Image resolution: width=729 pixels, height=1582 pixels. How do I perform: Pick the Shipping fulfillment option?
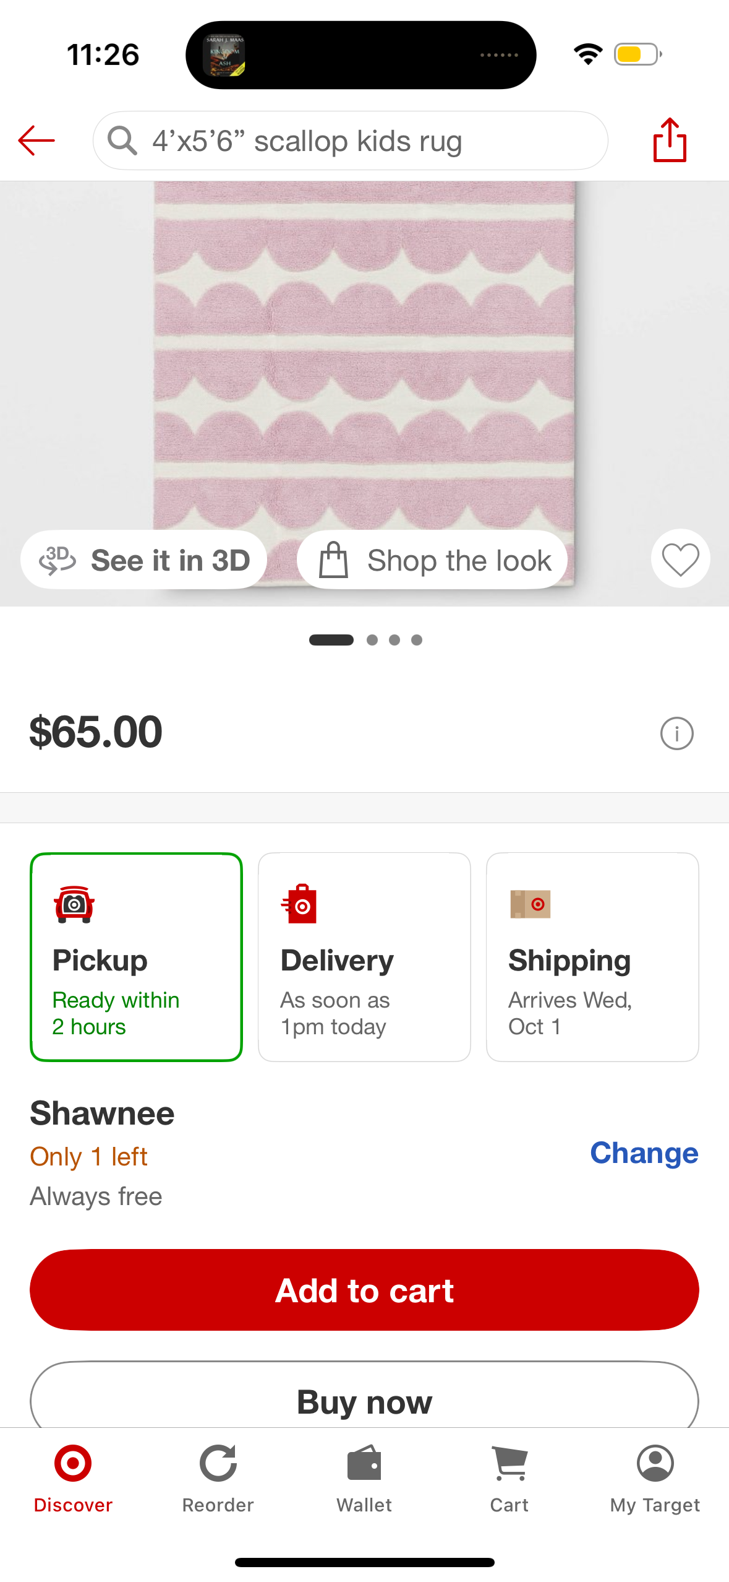coord(592,957)
